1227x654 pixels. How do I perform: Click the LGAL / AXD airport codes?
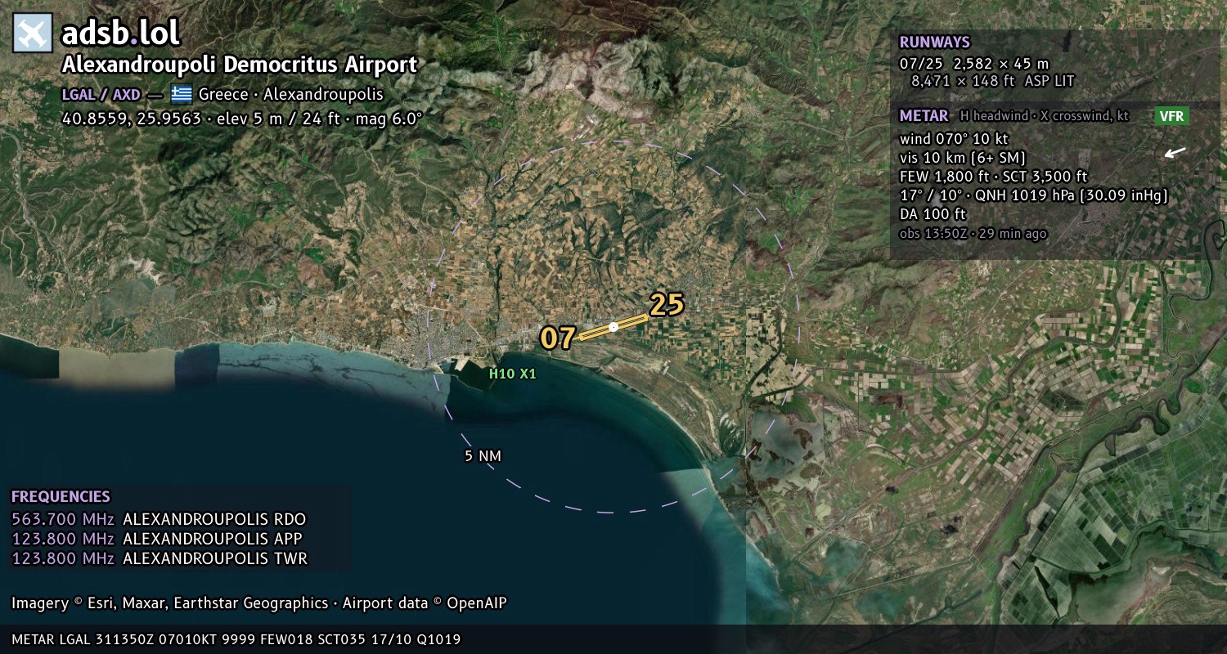(x=101, y=94)
